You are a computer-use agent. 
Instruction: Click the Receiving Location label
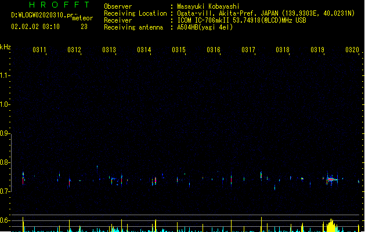(x=135, y=13)
